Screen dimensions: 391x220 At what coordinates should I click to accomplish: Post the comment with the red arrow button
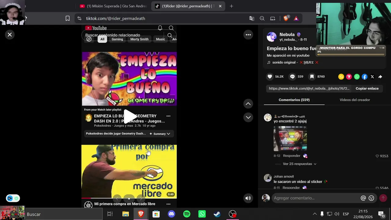[x=383, y=198]
